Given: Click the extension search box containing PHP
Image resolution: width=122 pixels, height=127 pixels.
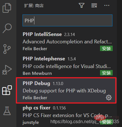Looking at the screenshot, I should click(x=67, y=20).
